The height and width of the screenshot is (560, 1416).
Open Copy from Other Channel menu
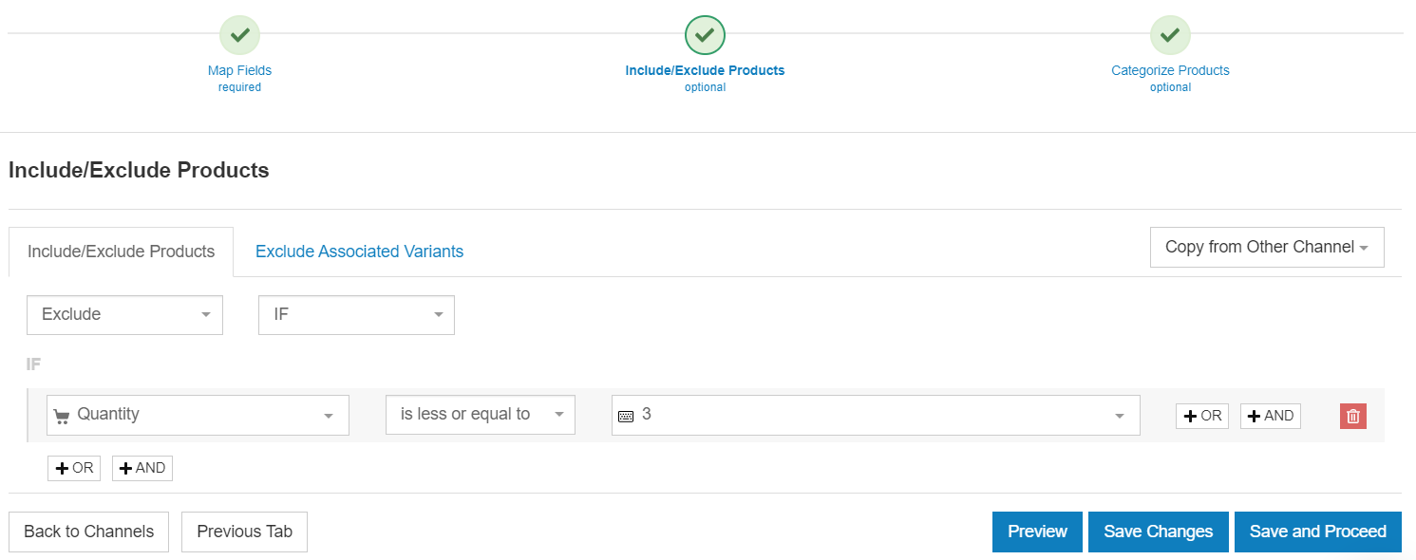click(1266, 247)
